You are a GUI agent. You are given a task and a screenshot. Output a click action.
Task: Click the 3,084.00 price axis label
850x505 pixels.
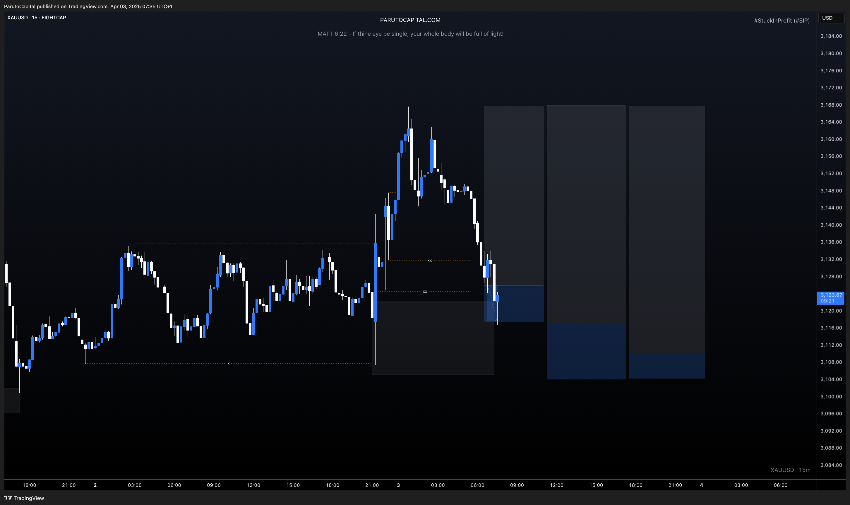(x=831, y=465)
